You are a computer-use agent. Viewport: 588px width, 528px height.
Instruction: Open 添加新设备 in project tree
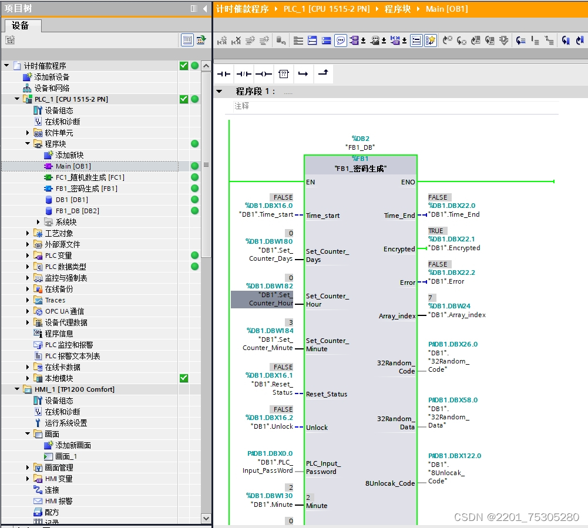point(51,77)
